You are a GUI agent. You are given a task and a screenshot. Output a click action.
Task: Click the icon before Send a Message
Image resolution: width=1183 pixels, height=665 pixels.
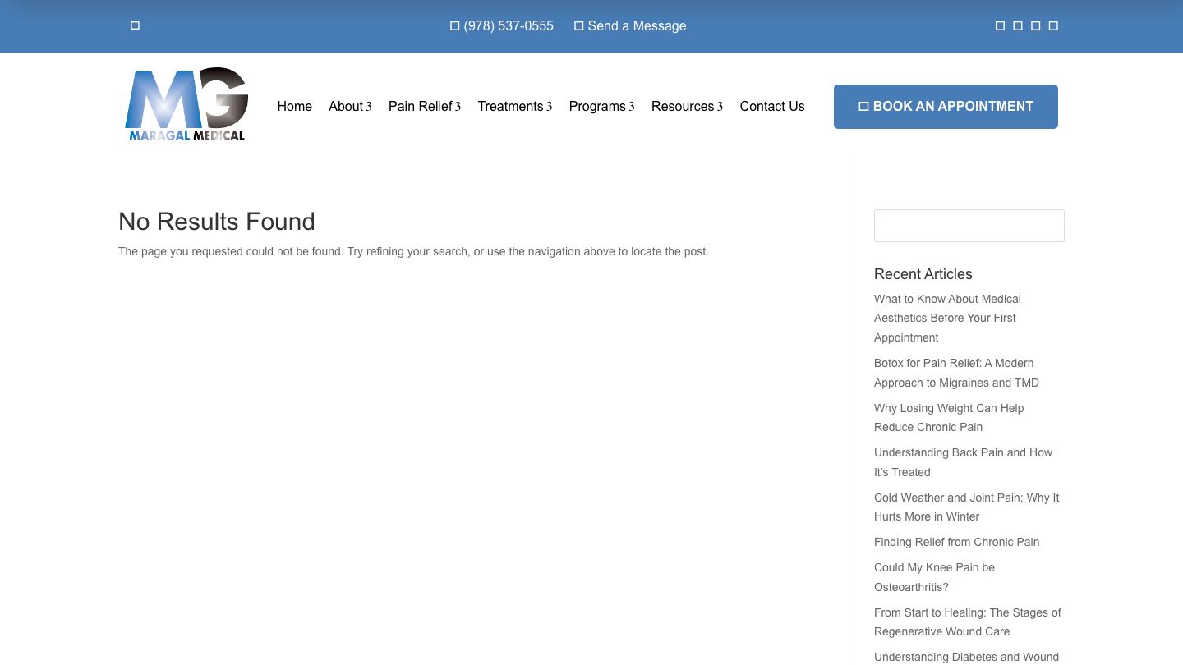pyautogui.click(x=578, y=26)
